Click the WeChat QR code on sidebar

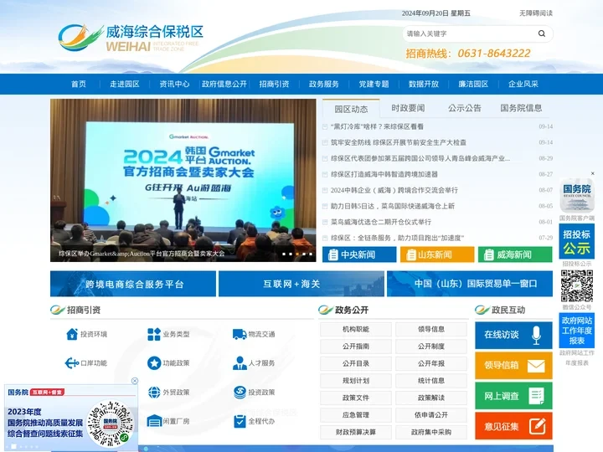(576, 286)
